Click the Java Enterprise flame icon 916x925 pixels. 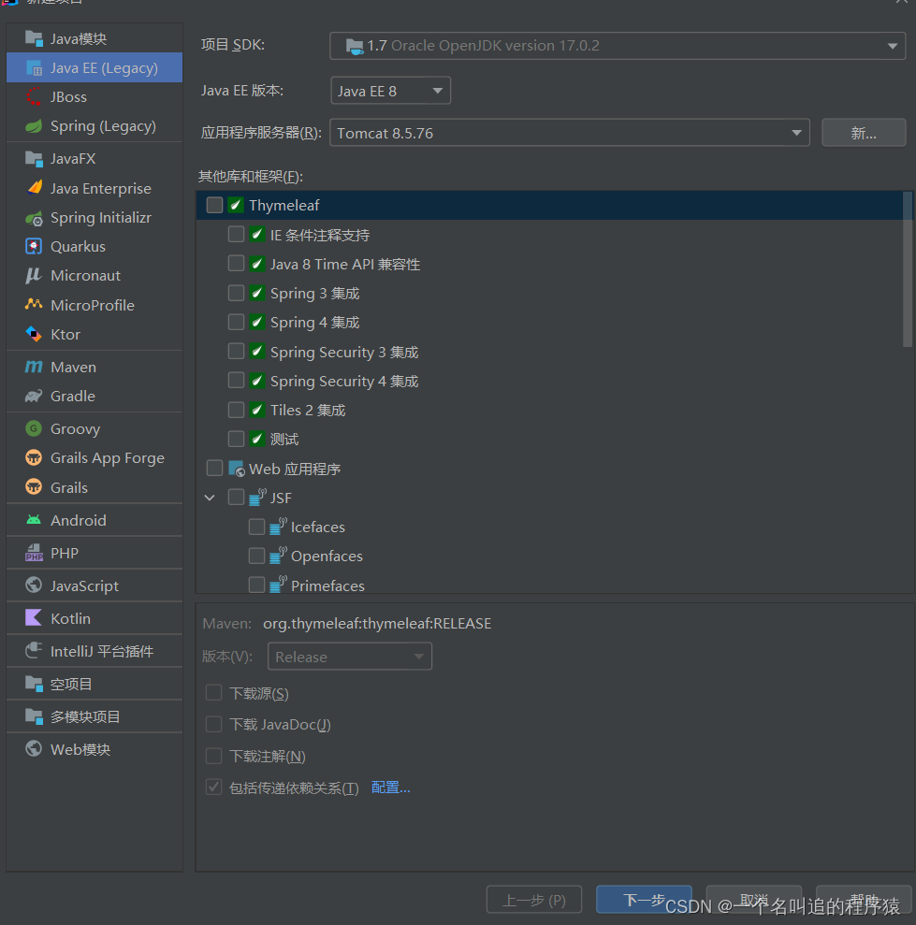34,188
